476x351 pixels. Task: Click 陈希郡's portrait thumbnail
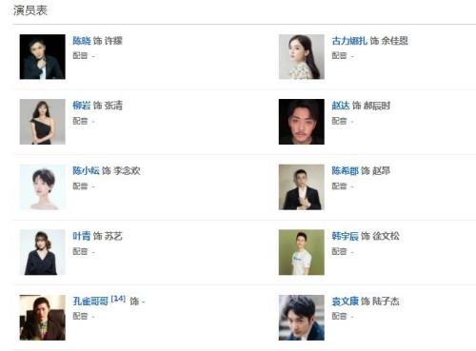pos(302,187)
